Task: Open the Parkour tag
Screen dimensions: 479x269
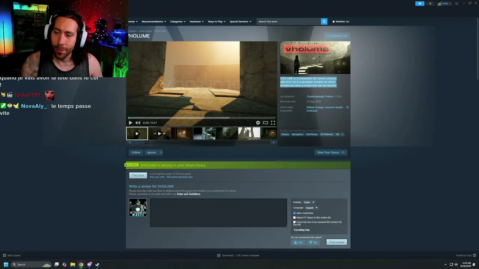Action: (x=285, y=134)
